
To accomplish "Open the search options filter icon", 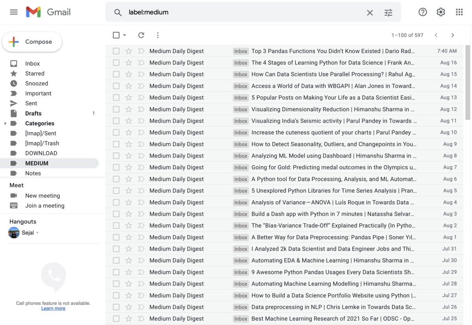I will point(388,13).
